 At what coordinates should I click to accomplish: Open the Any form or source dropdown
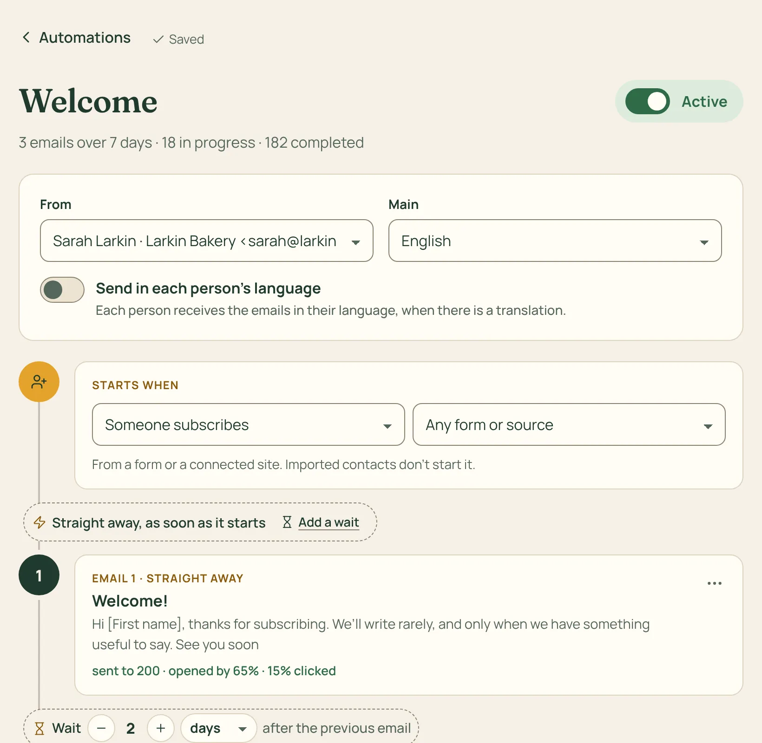click(x=569, y=424)
